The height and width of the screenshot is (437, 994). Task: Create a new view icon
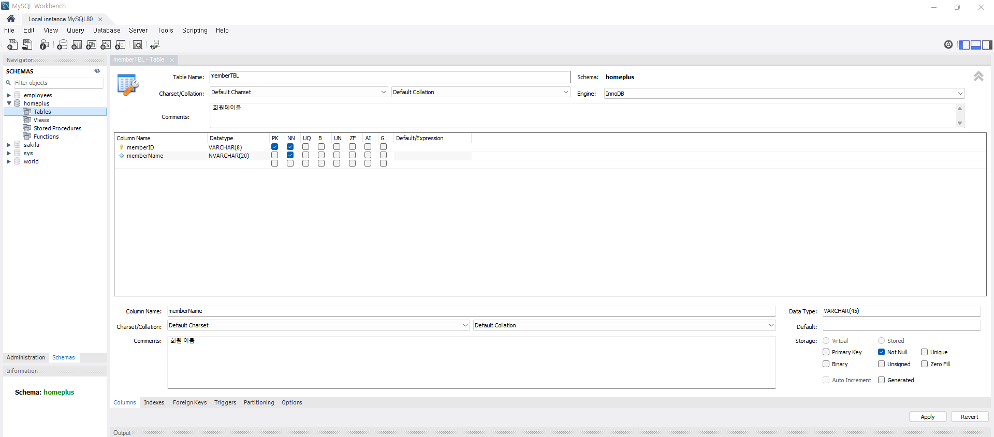91,45
